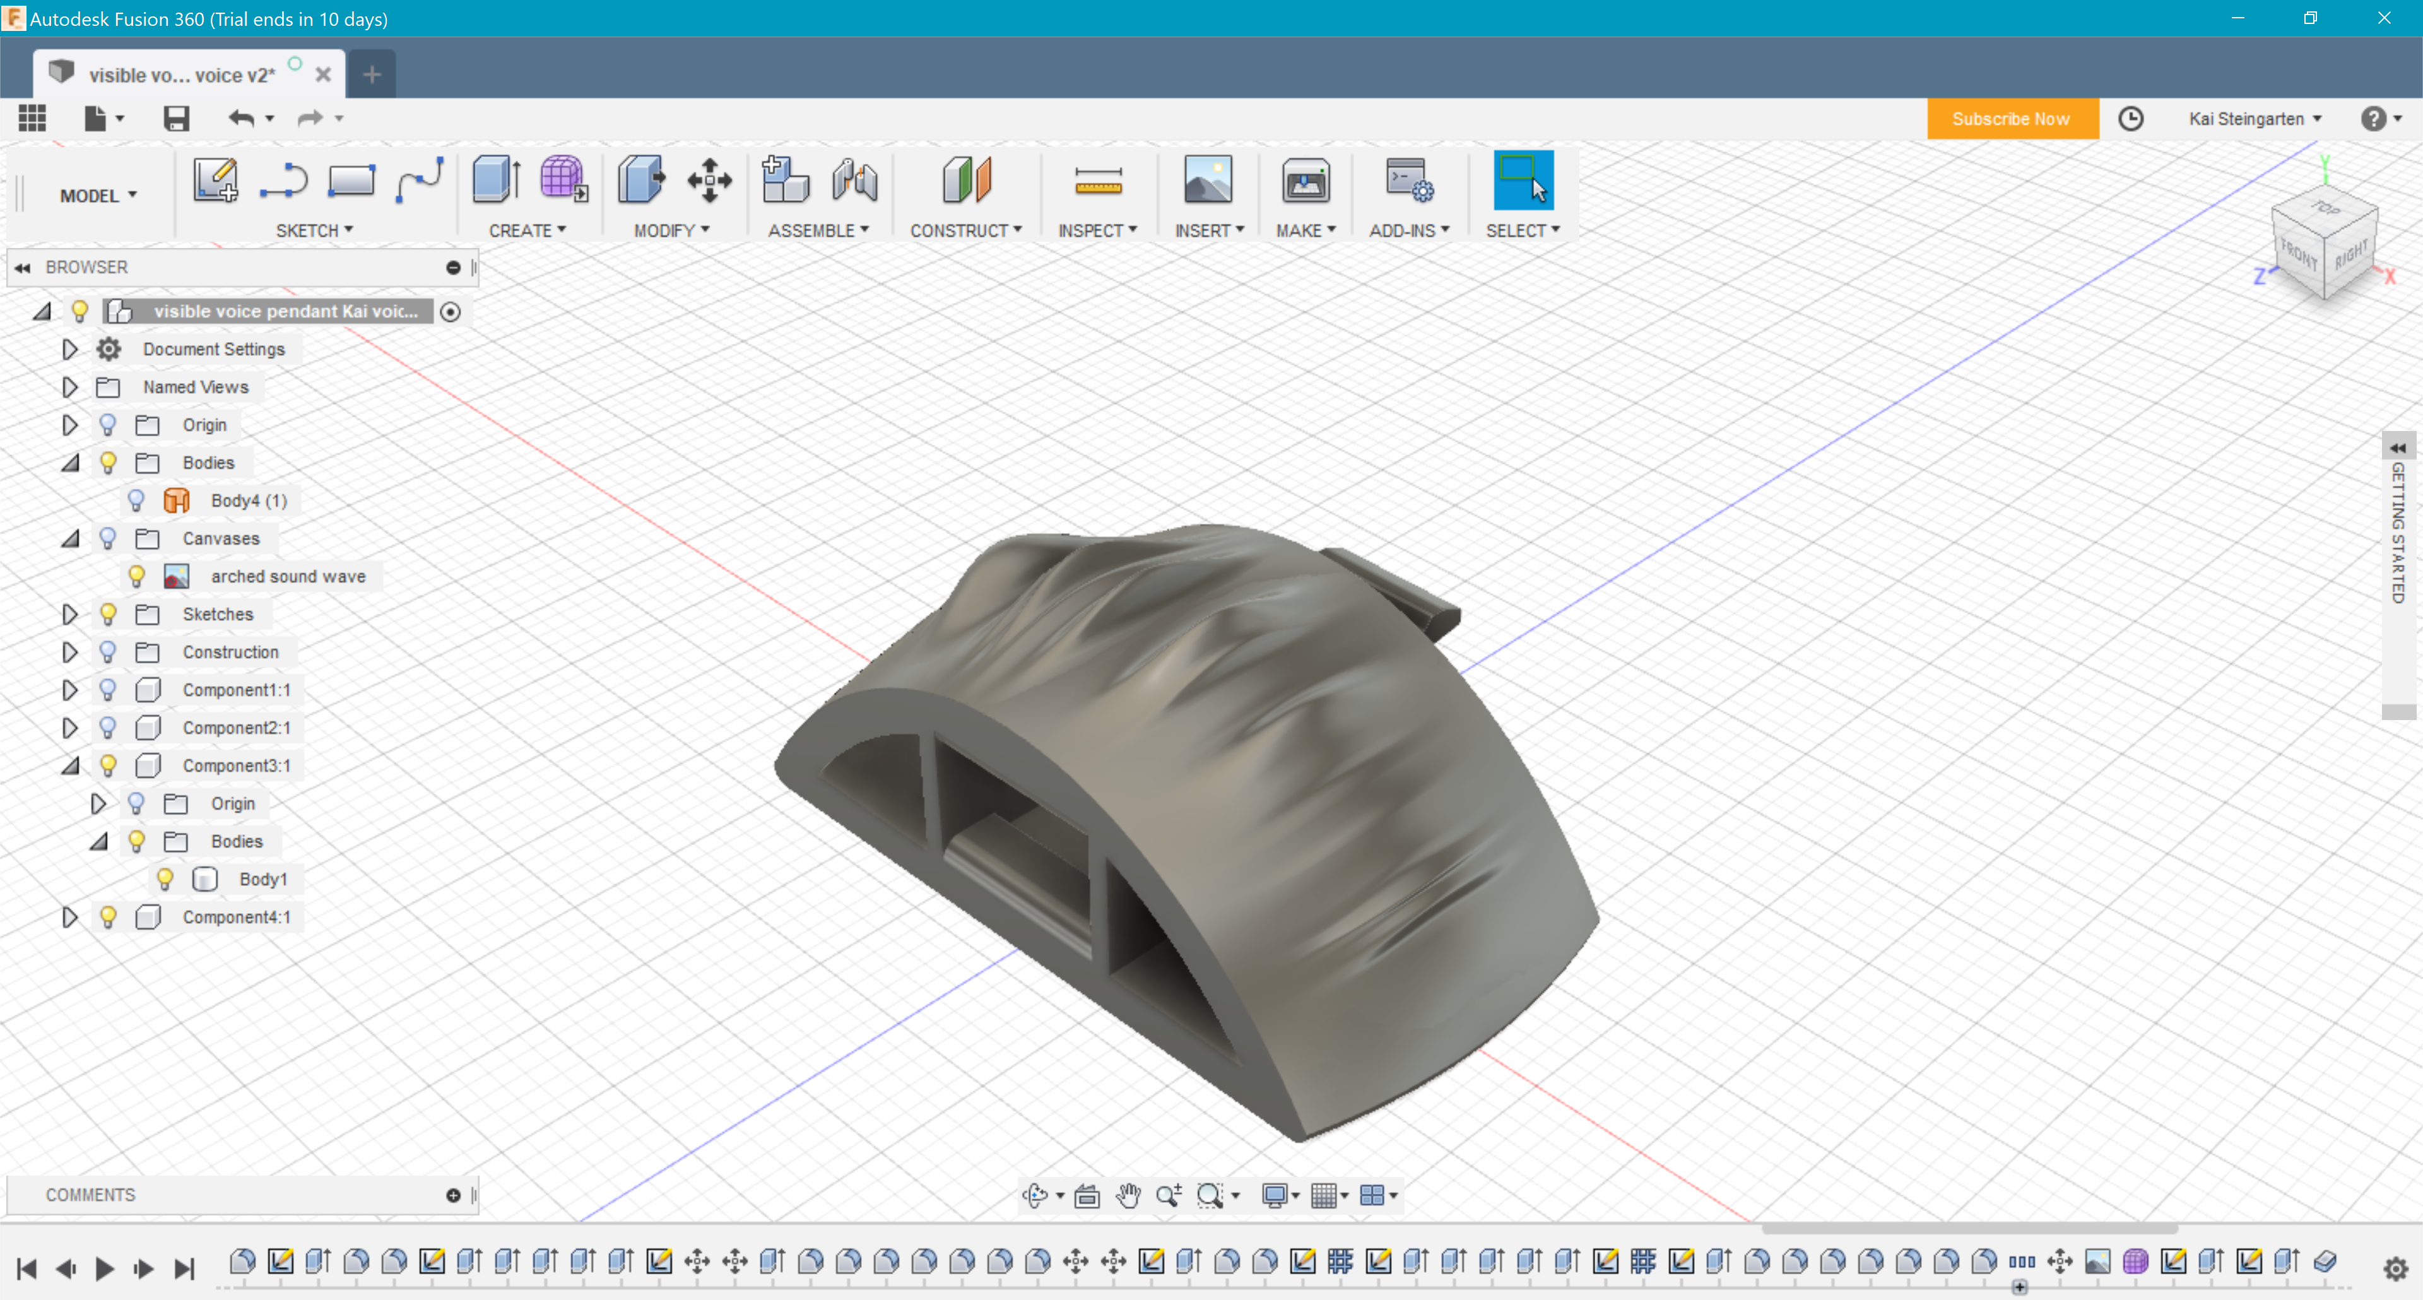
Task: Click the Save icon
Action: pyautogui.click(x=176, y=119)
